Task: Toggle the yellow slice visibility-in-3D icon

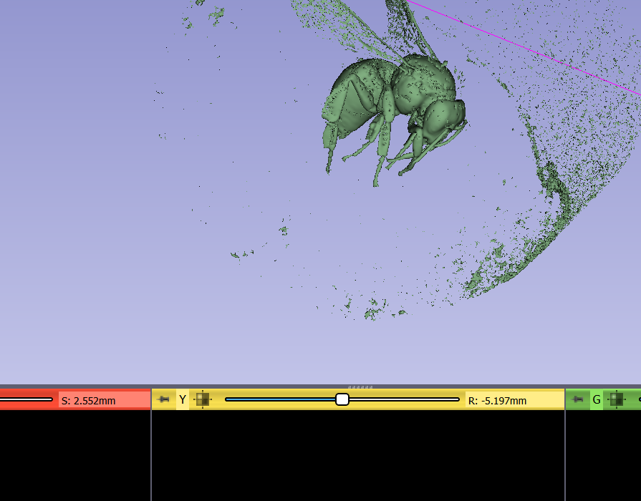Action: click(x=203, y=399)
